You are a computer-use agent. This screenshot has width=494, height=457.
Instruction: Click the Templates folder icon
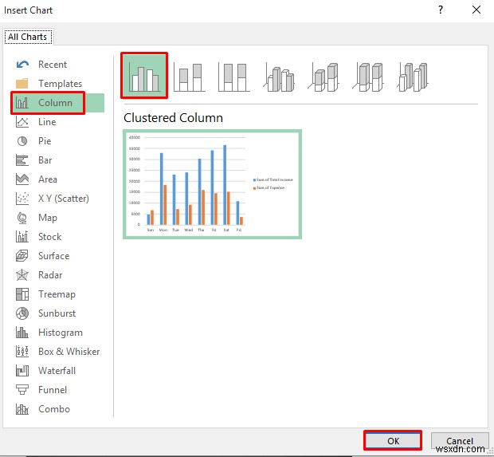[22, 84]
